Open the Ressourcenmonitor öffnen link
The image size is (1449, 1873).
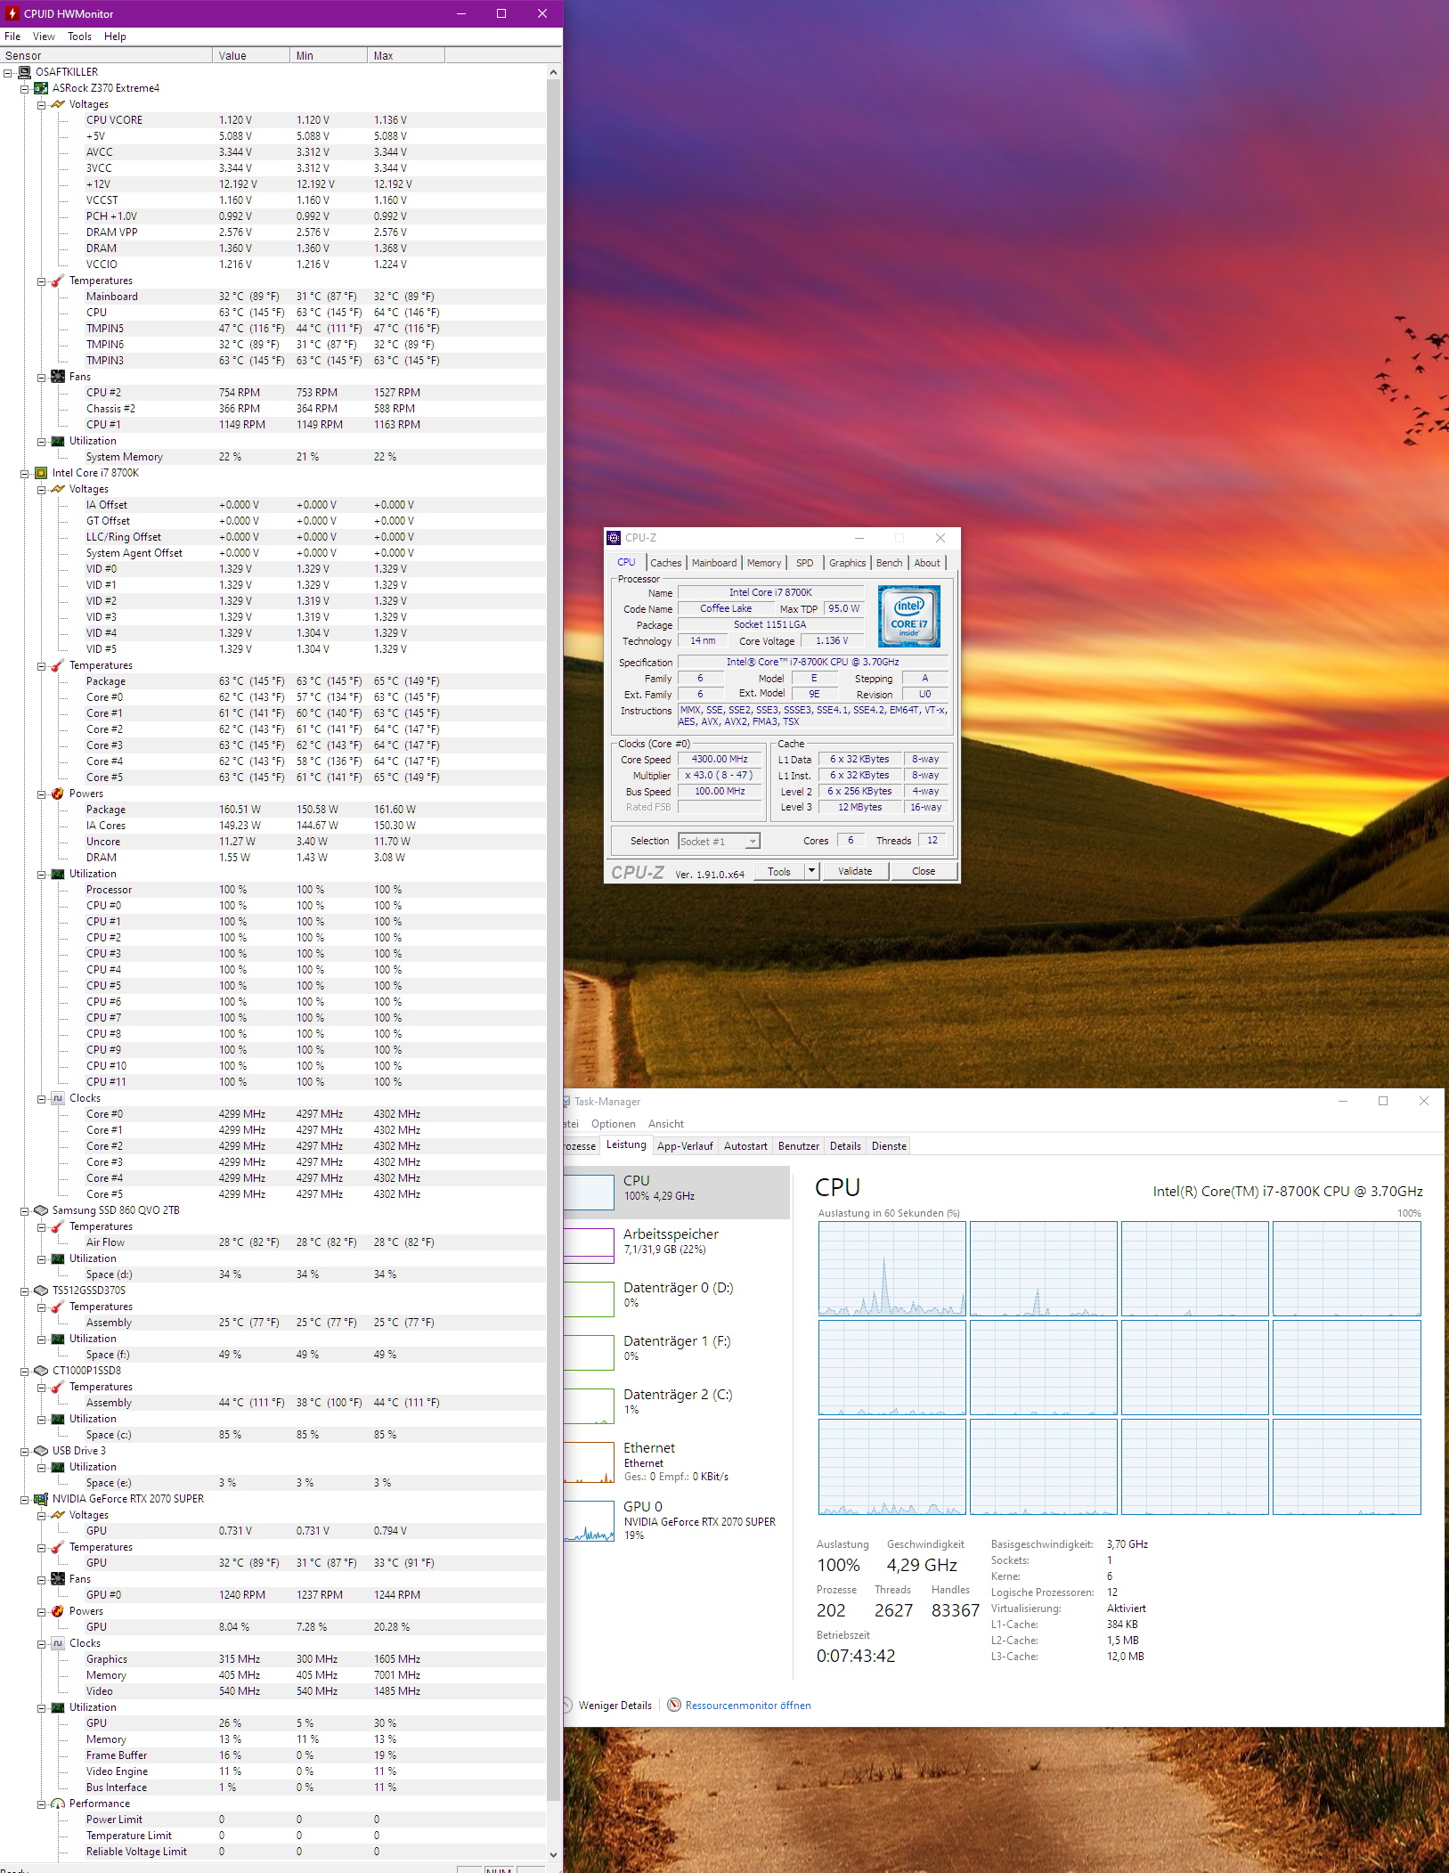coord(748,1706)
